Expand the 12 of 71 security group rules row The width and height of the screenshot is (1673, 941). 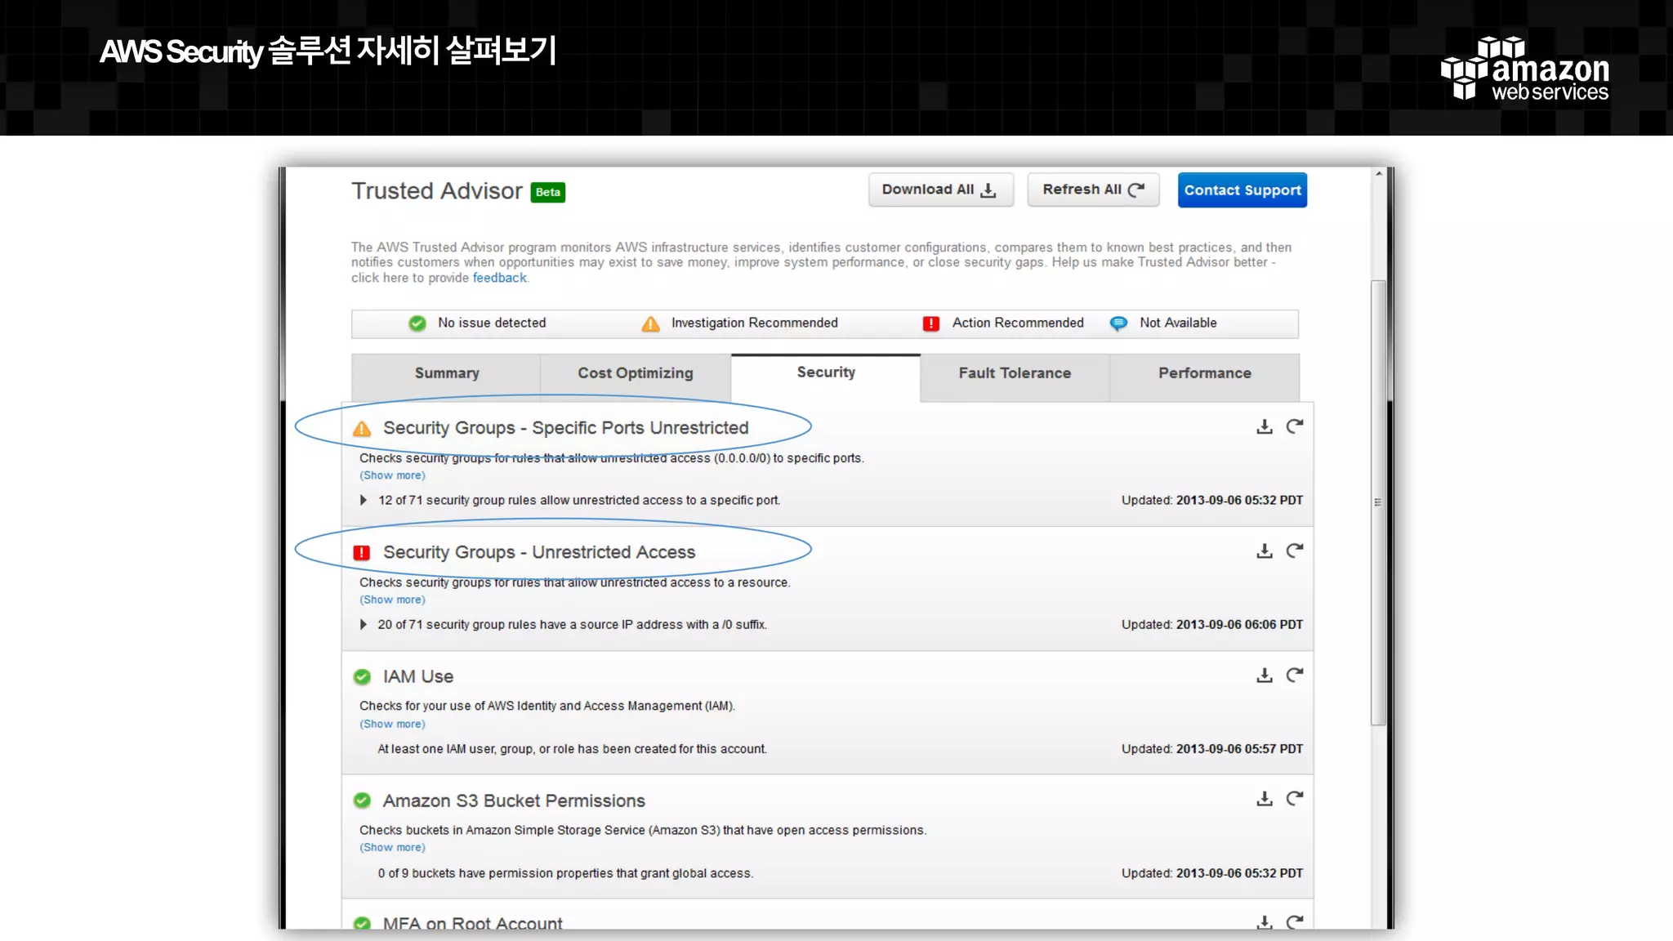[x=363, y=500]
